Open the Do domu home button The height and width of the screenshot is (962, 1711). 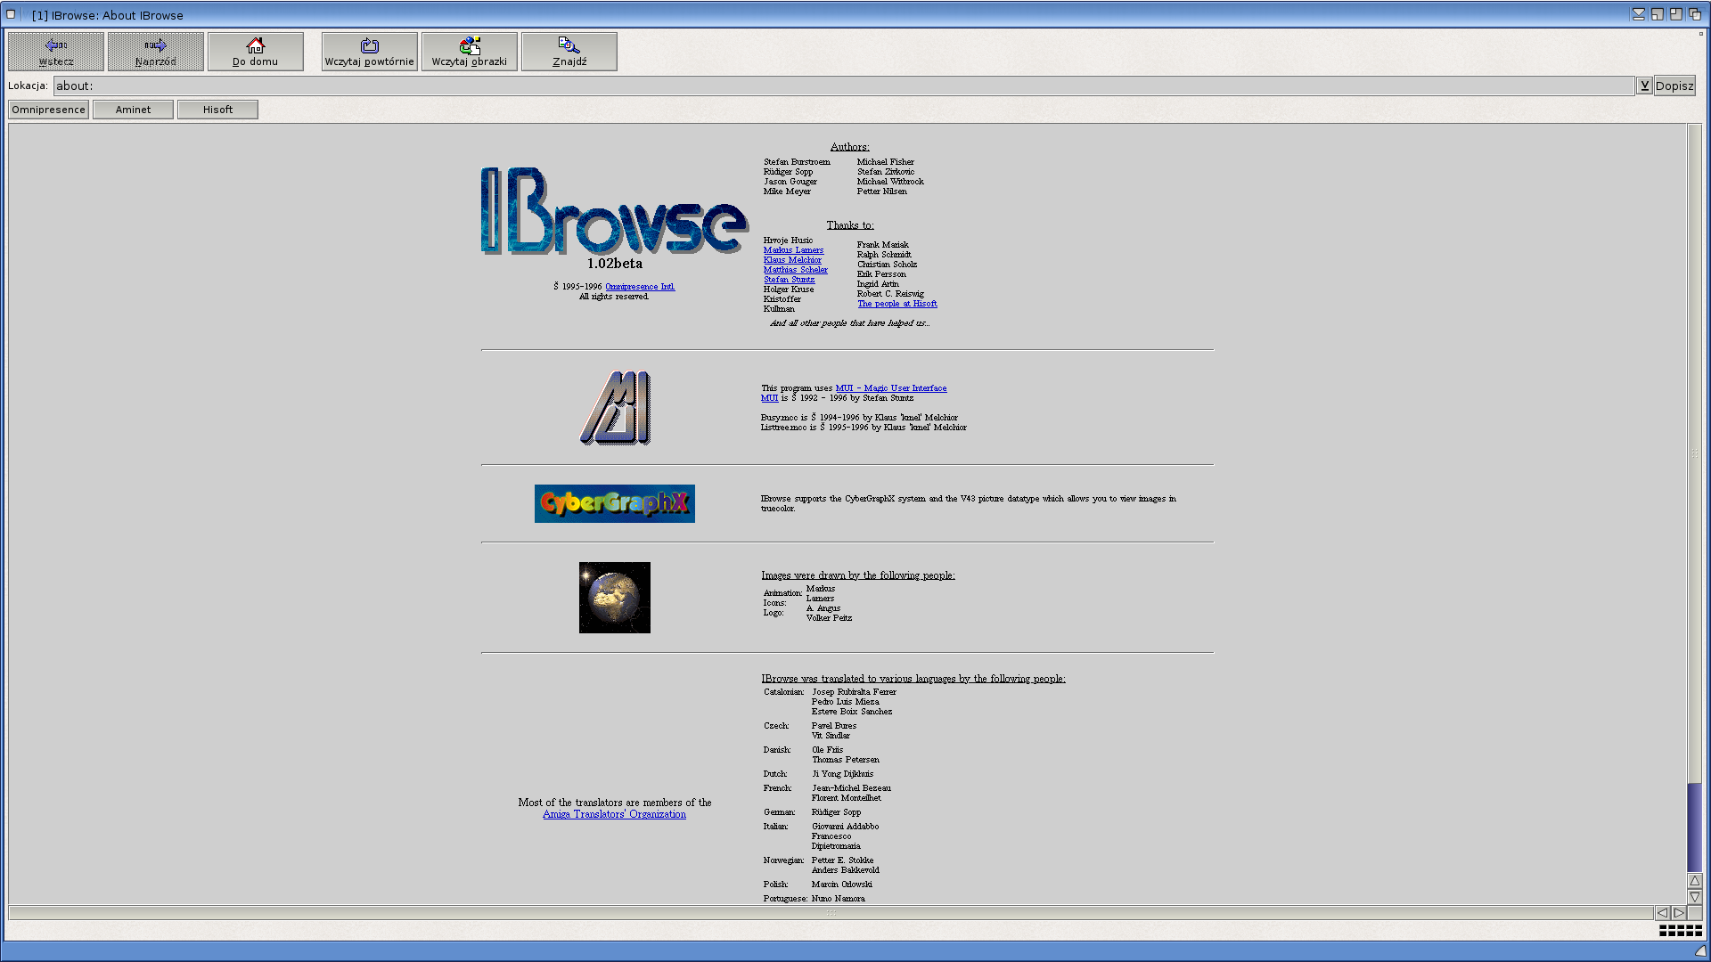click(256, 52)
